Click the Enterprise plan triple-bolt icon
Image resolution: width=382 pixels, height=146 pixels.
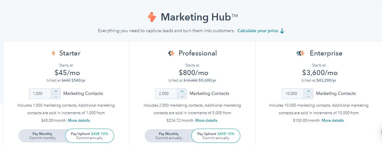pyautogui.click(x=300, y=53)
